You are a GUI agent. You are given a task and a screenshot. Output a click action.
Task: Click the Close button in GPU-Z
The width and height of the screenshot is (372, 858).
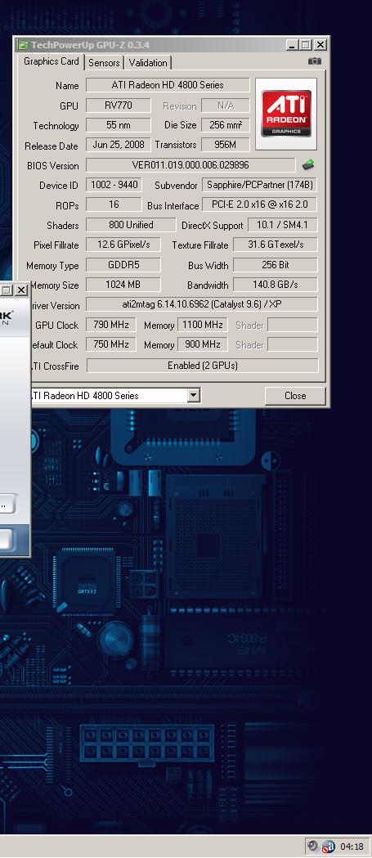295,396
